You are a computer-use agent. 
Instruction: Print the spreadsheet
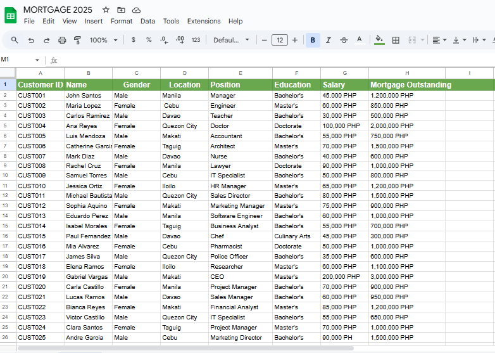click(62, 40)
